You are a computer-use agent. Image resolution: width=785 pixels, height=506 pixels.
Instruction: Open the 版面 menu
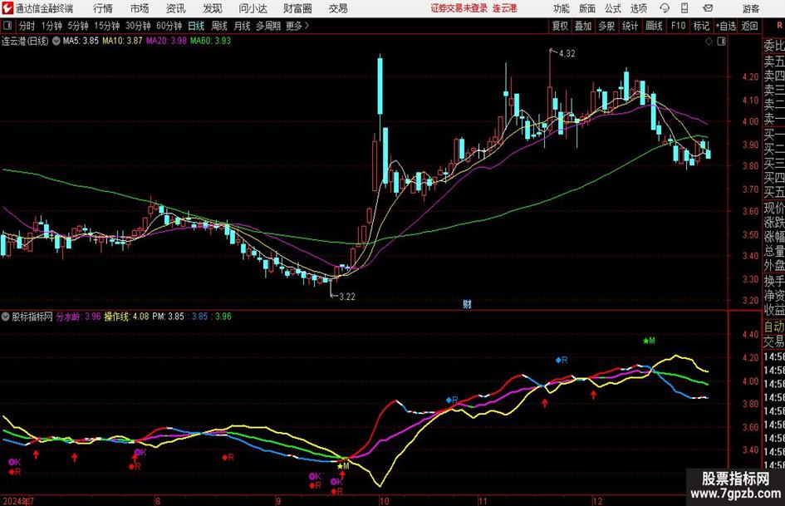(x=587, y=8)
